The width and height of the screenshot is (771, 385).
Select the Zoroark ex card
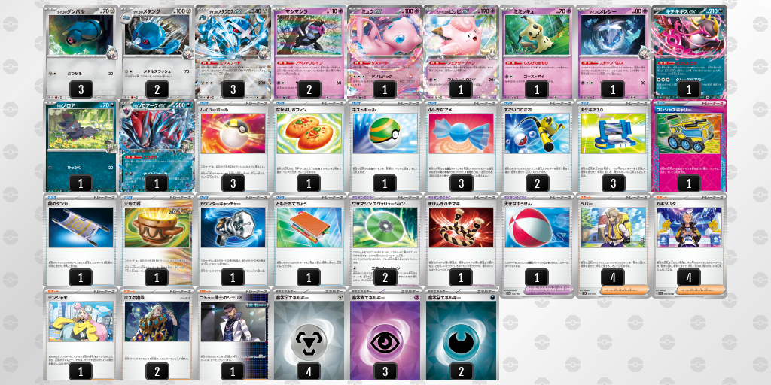pos(157,145)
